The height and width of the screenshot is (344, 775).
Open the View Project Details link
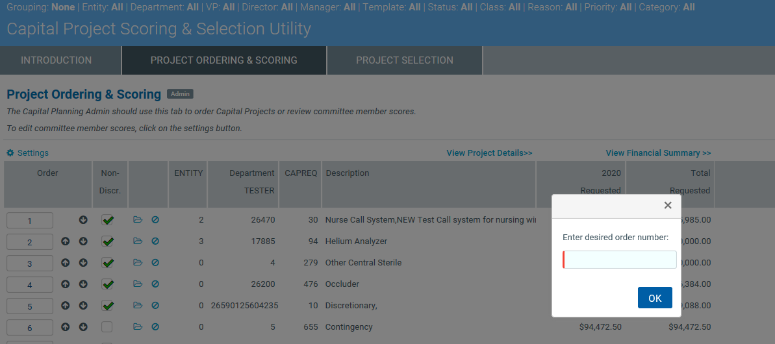[489, 153]
